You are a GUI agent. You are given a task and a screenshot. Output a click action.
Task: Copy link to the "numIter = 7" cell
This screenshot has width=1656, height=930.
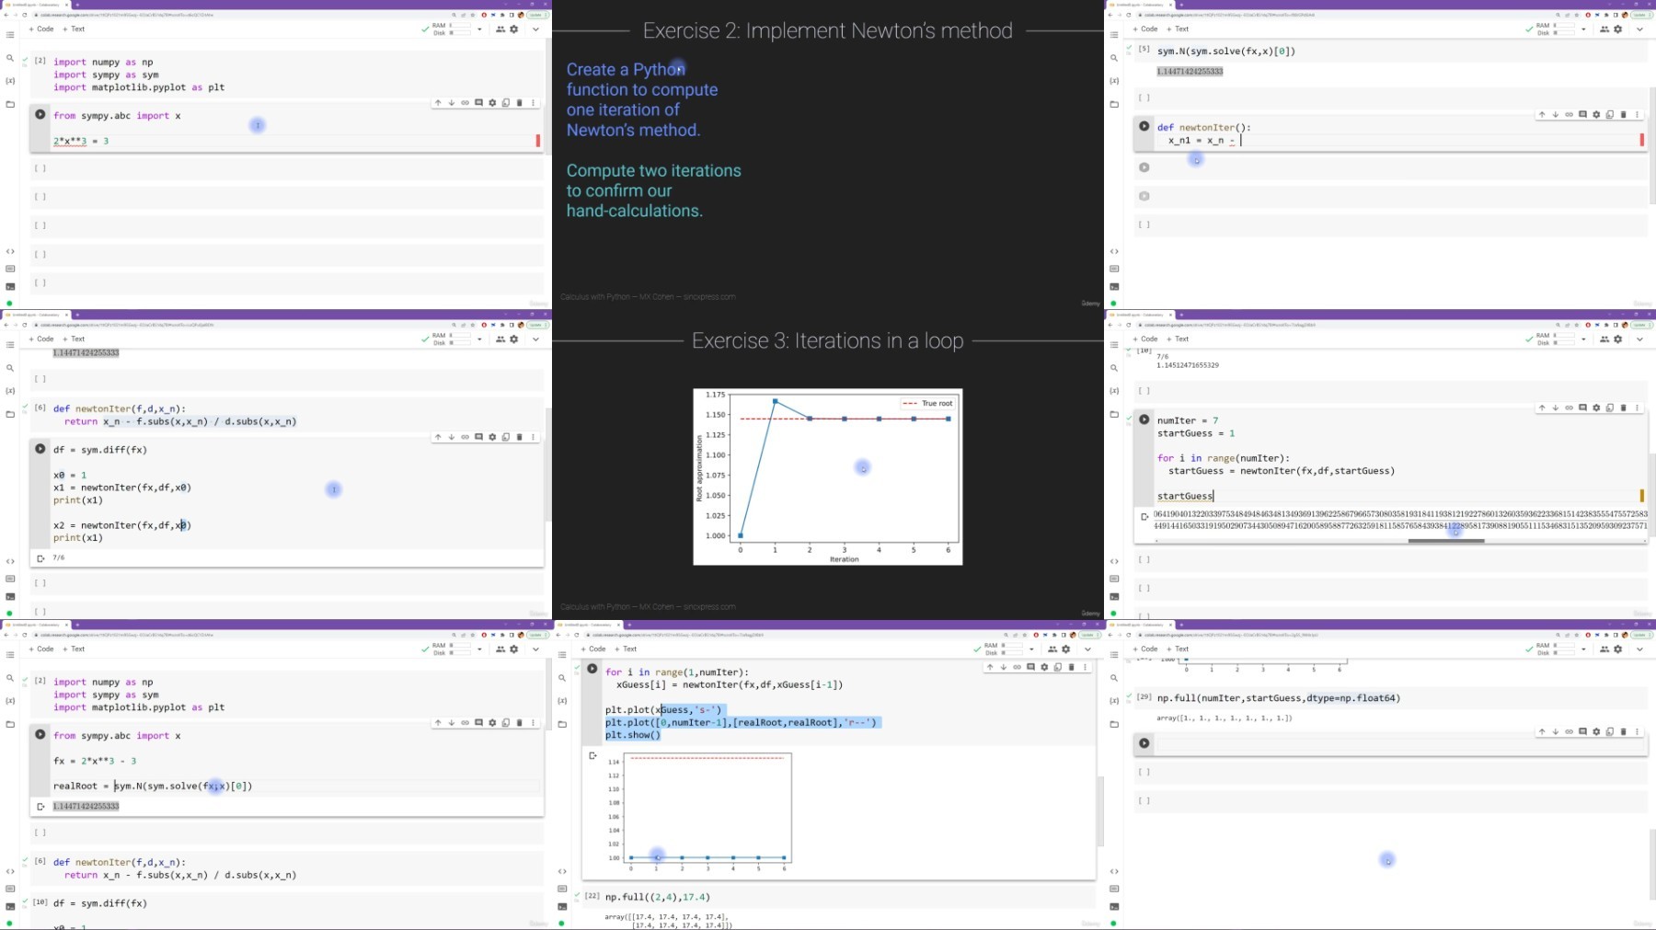[x=1569, y=408]
